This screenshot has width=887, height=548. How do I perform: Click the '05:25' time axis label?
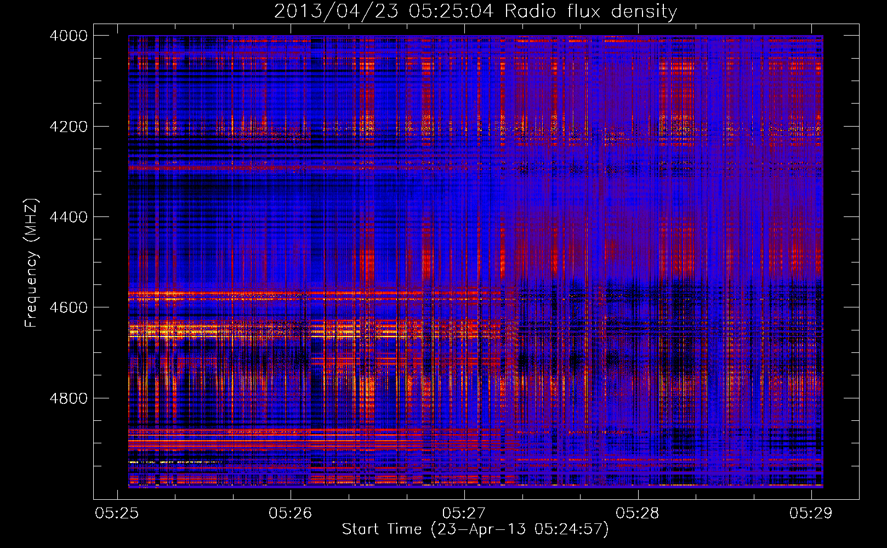point(117,513)
